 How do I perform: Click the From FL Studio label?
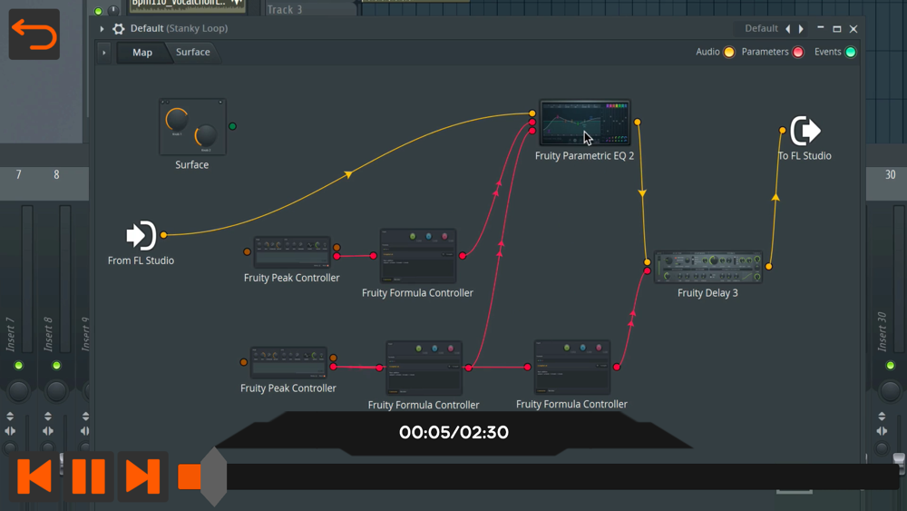pos(141,261)
